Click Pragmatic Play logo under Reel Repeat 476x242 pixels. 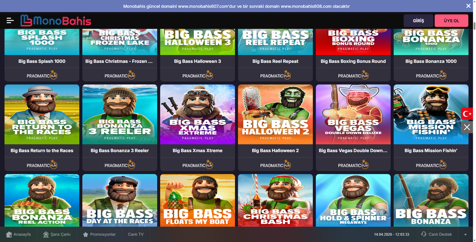(275, 75)
